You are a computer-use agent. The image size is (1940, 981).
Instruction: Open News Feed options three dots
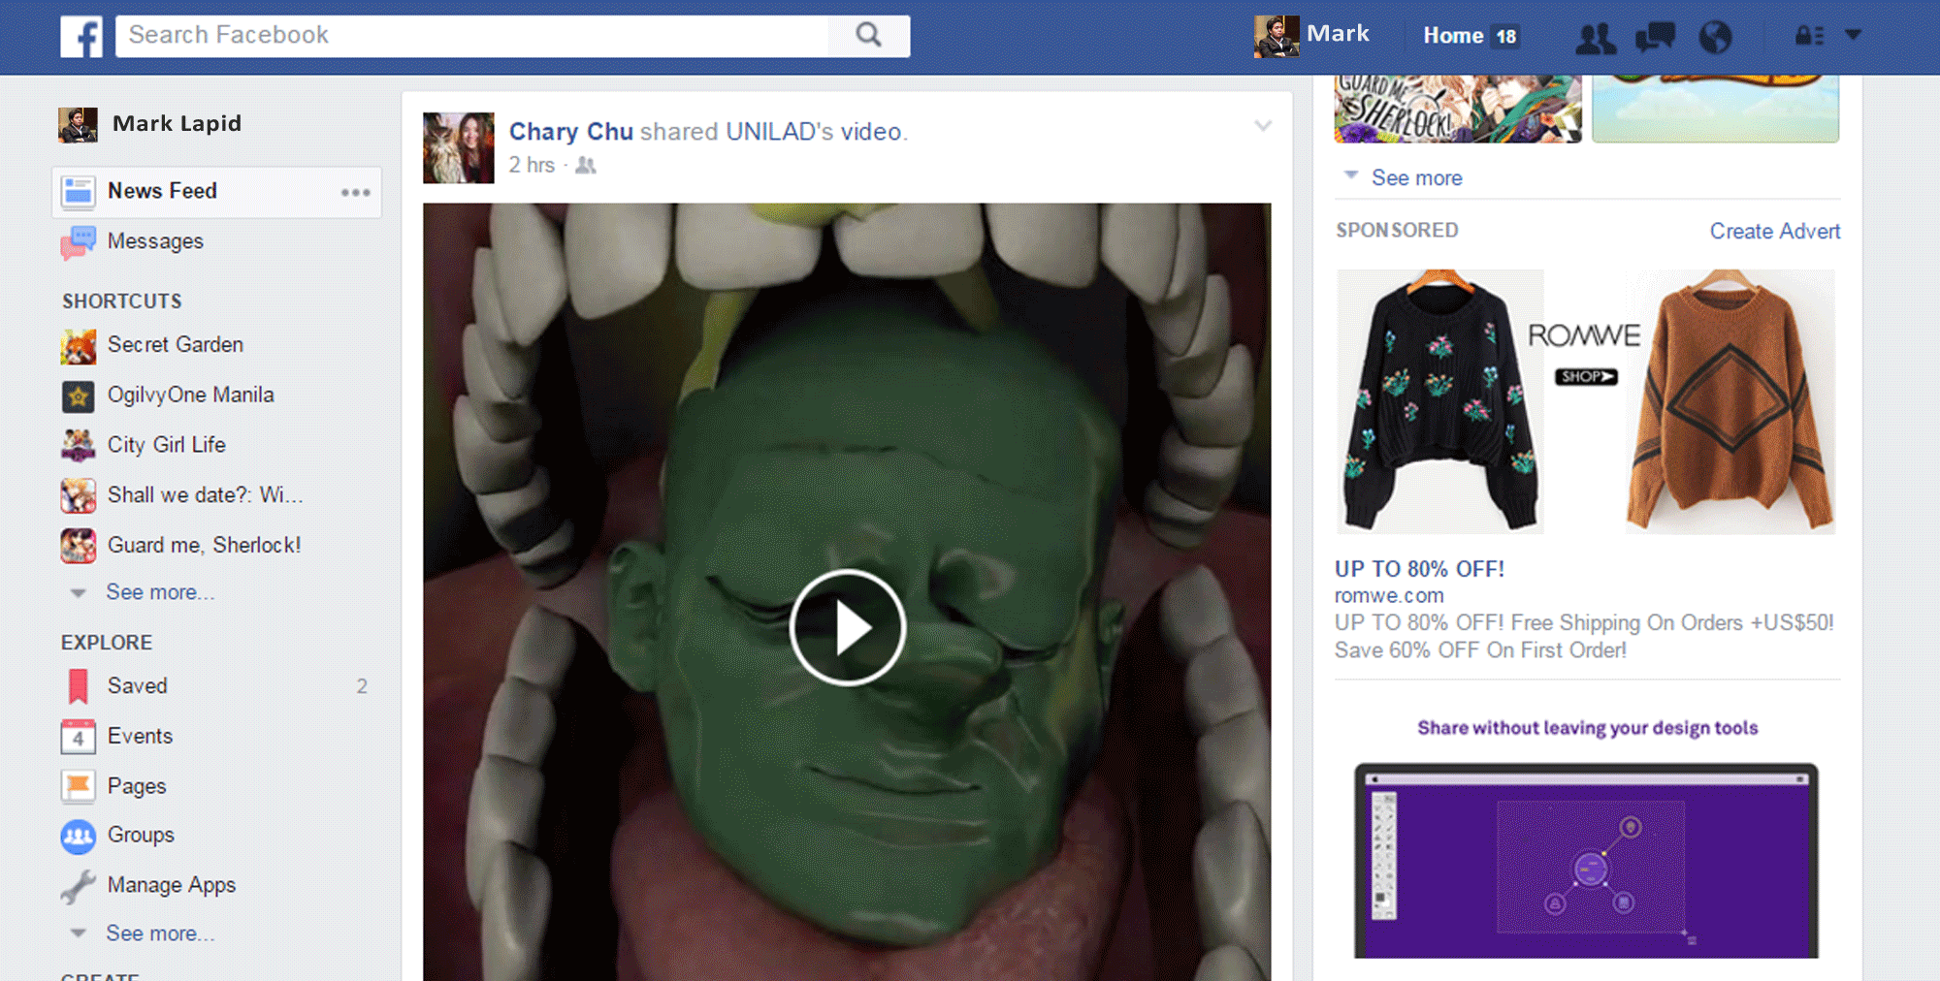coord(356,192)
